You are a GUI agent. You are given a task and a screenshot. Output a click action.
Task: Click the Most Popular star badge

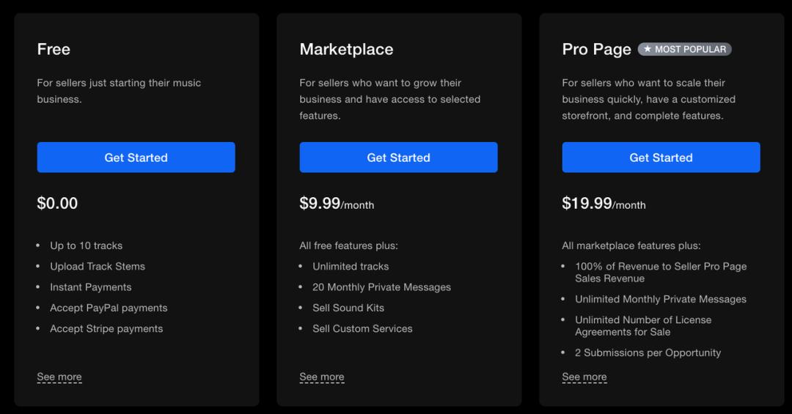tap(684, 49)
